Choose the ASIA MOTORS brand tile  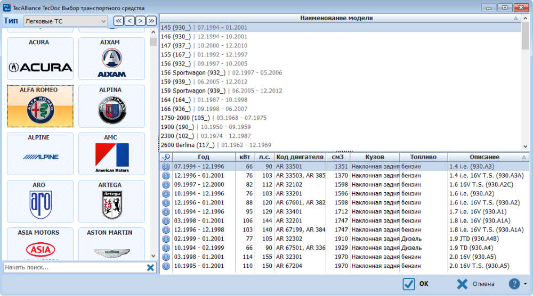point(40,243)
